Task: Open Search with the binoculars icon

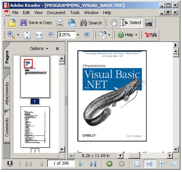Action: click(84, 23)
